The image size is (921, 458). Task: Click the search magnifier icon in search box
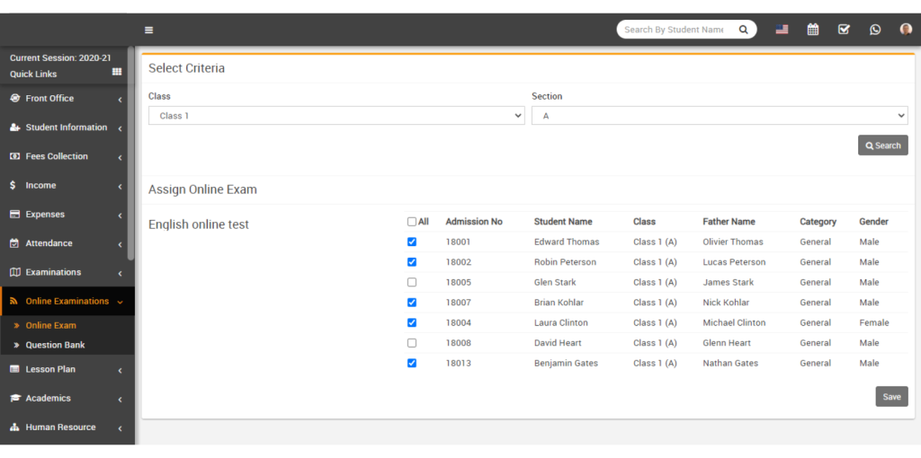[743, 30]
